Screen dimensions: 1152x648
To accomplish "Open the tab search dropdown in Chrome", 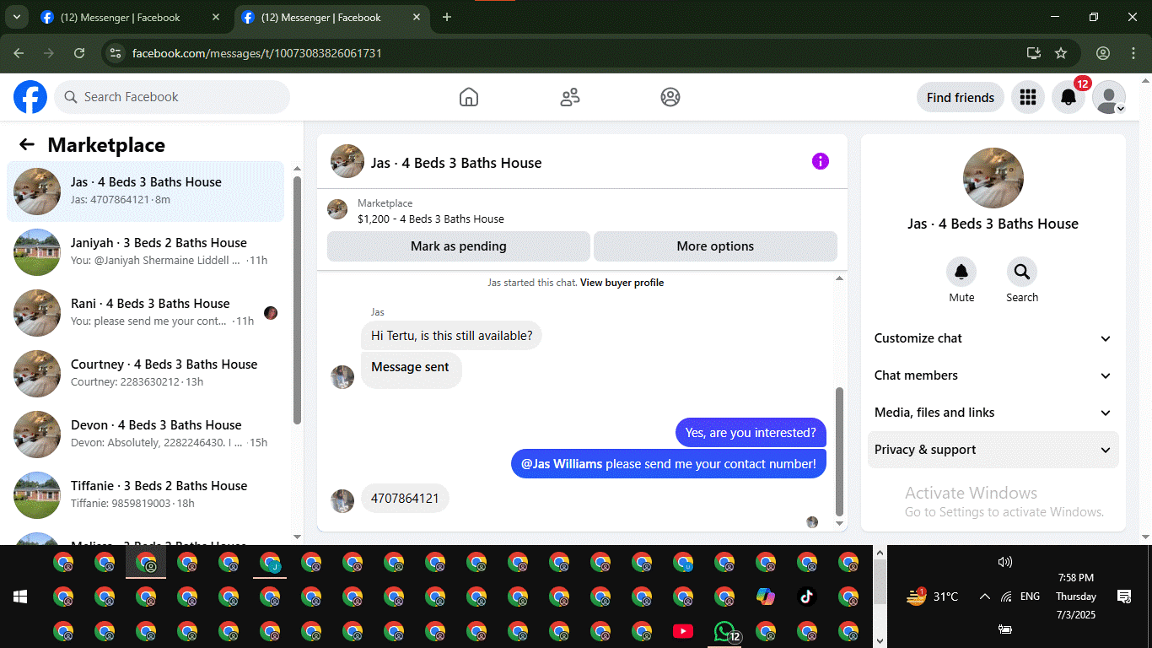I will click(x=15, y=17).
